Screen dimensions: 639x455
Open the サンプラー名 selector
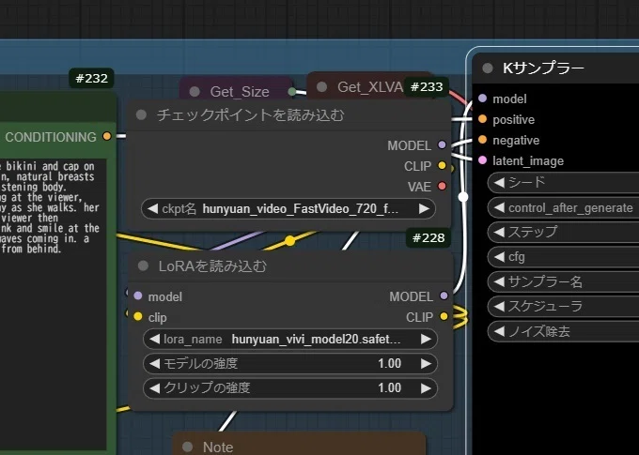tap(563, 281)
